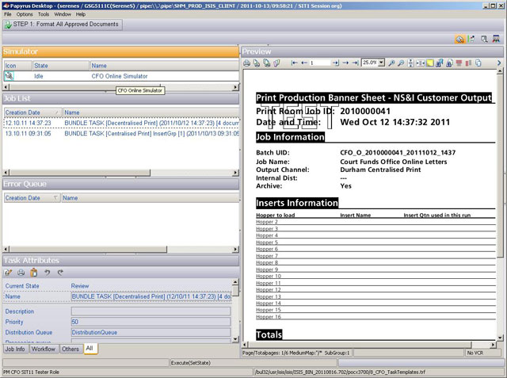Image resolution: width=507 pixels, height=378 pixels.
Task: Click the zoom in magnifier in Preview
Action: click(391, 63)
